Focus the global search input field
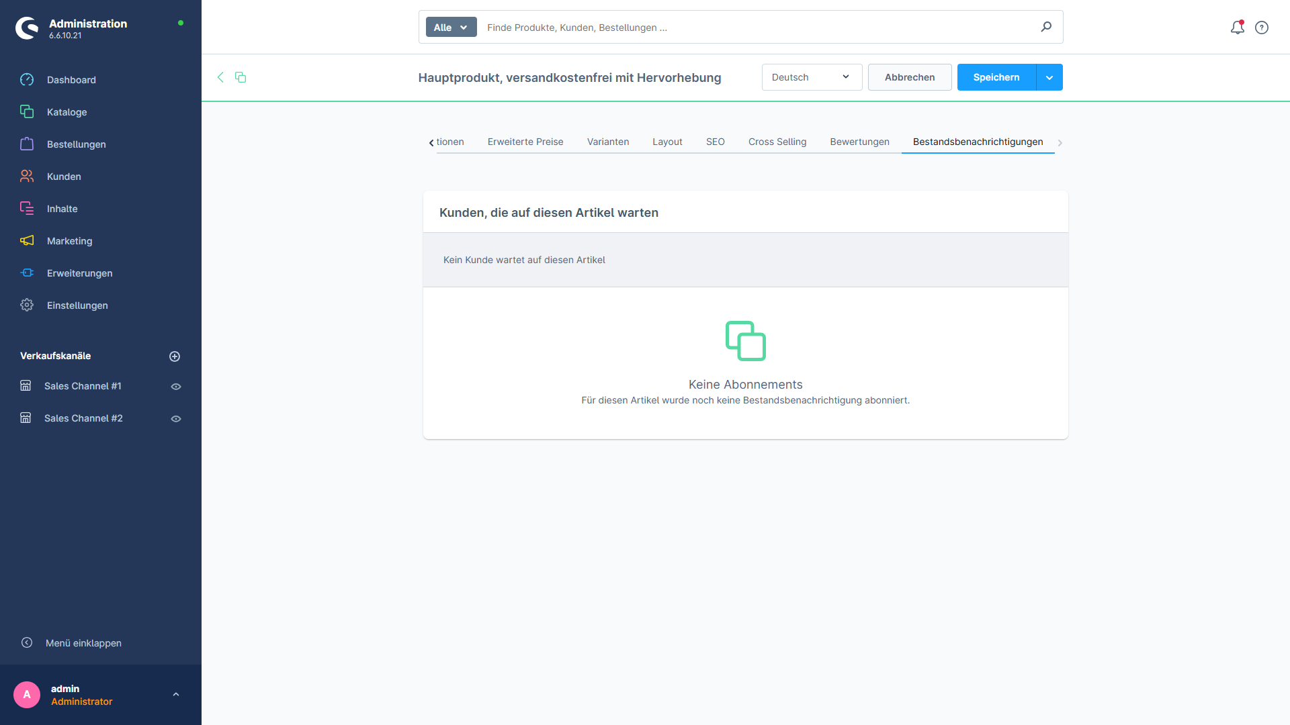Image resolution: width=1290 pixels, height=725 pixels. pyautogui.click(x=759, y=28)
